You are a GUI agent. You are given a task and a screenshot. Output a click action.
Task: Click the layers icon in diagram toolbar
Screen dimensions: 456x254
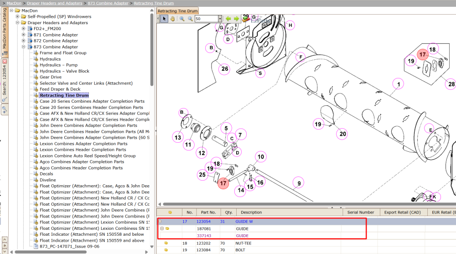point(246,18)
